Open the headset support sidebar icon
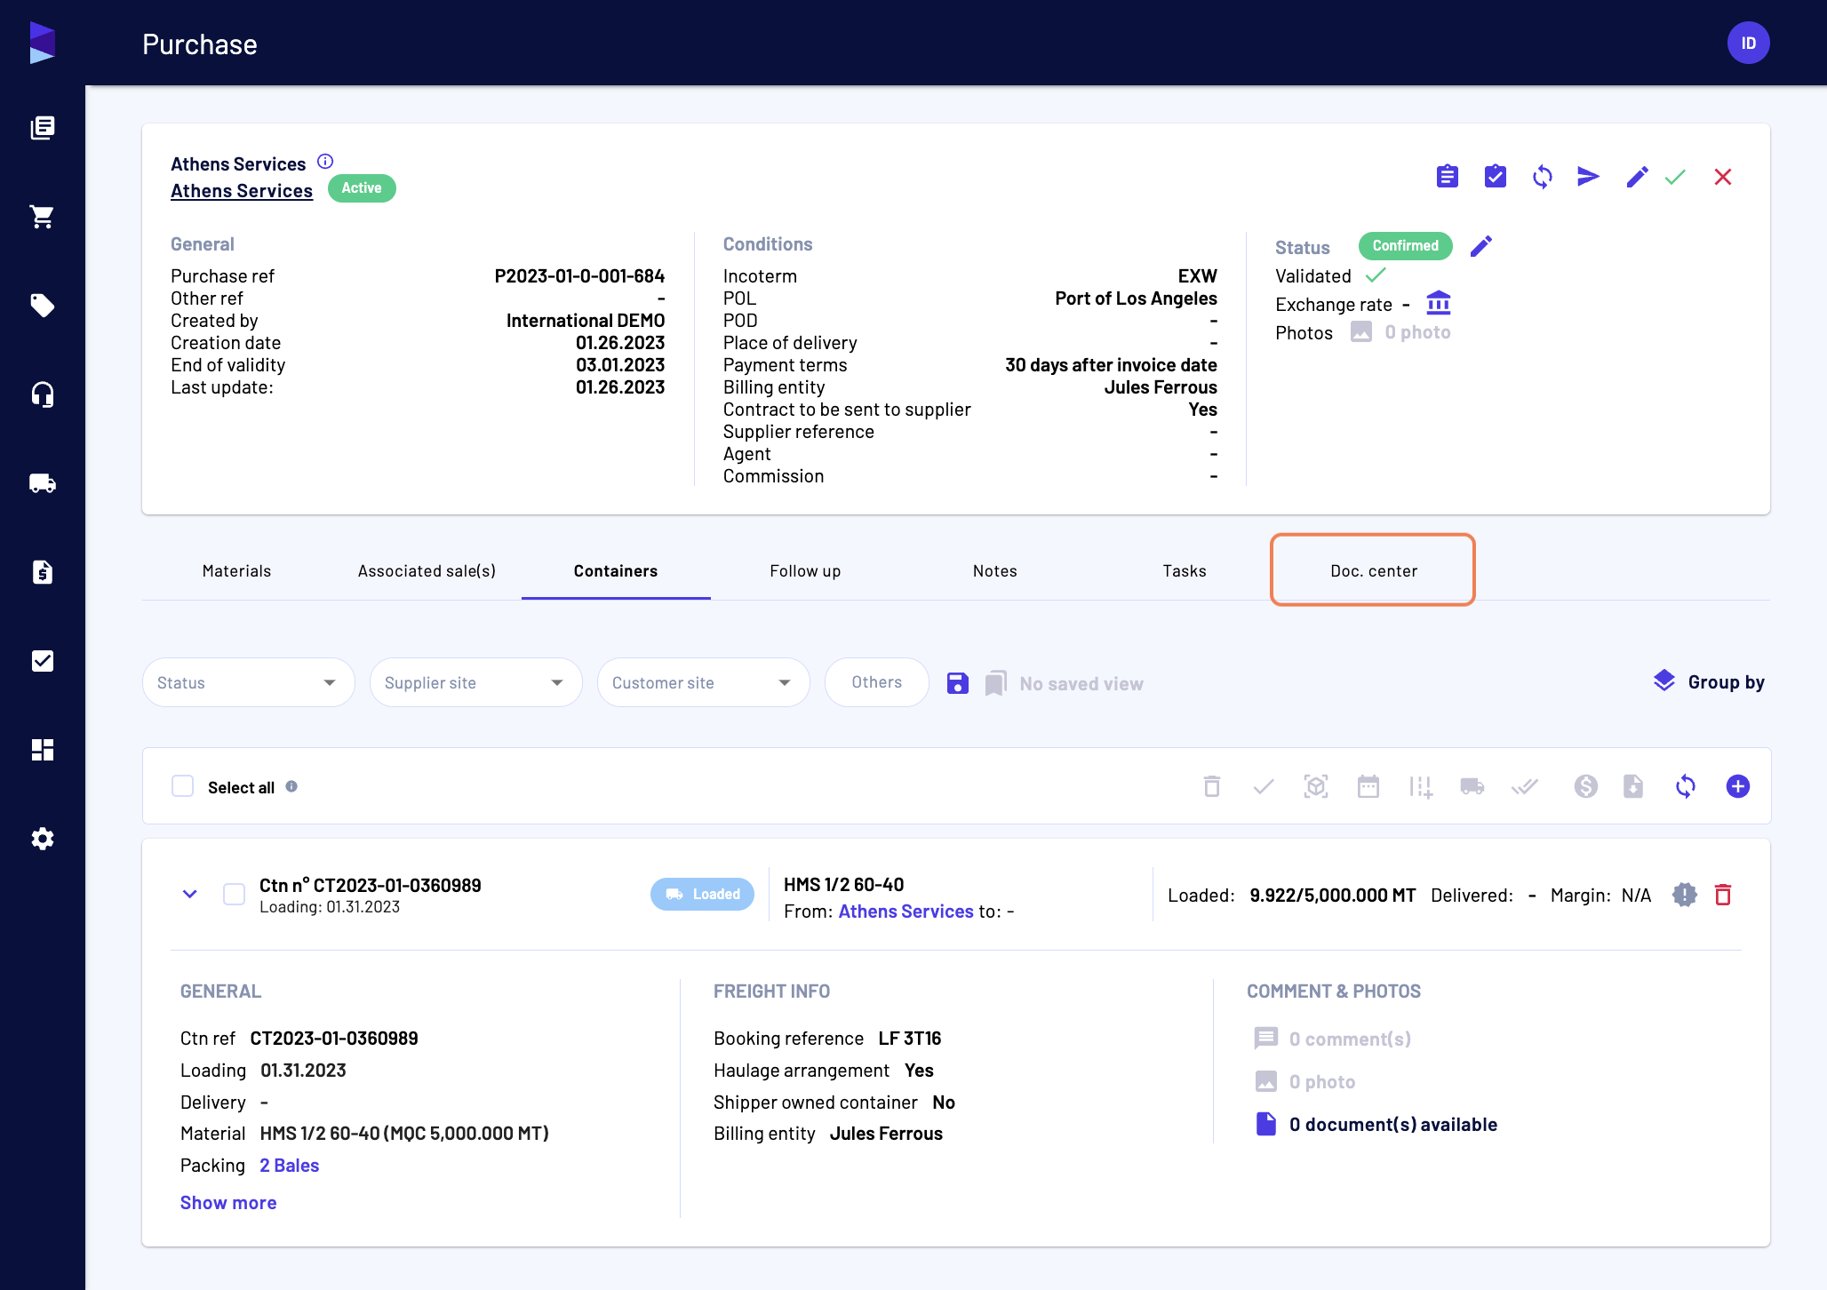 (42, 394)
